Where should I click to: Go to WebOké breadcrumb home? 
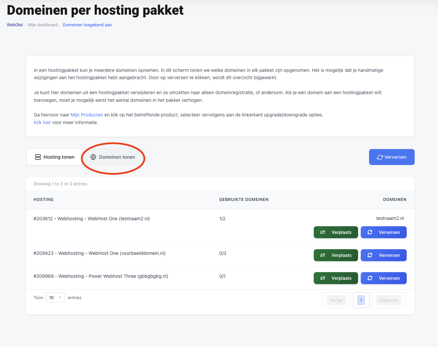point(15,25)
